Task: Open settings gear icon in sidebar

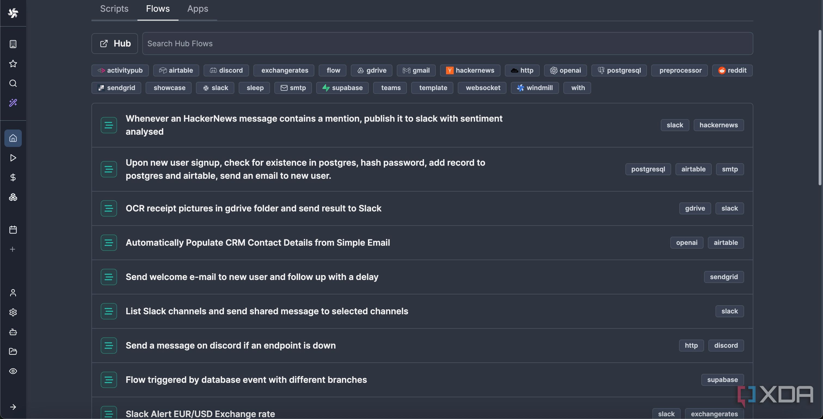Action: 13,312
